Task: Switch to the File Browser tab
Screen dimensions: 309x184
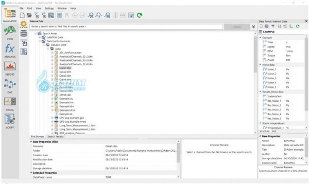Action: (38, 136)
